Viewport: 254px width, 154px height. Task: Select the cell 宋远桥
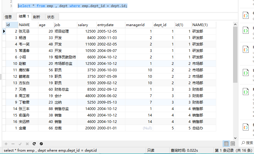28,122
